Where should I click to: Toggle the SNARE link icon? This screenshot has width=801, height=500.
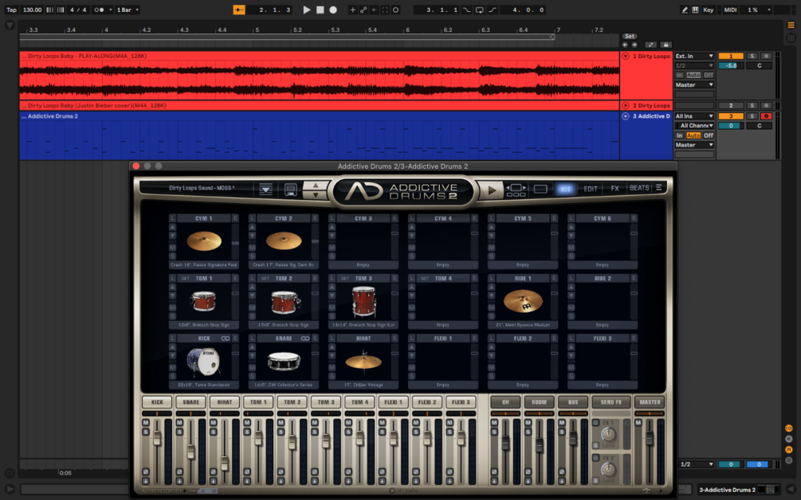pyautogui.click(x=305, y=338)
